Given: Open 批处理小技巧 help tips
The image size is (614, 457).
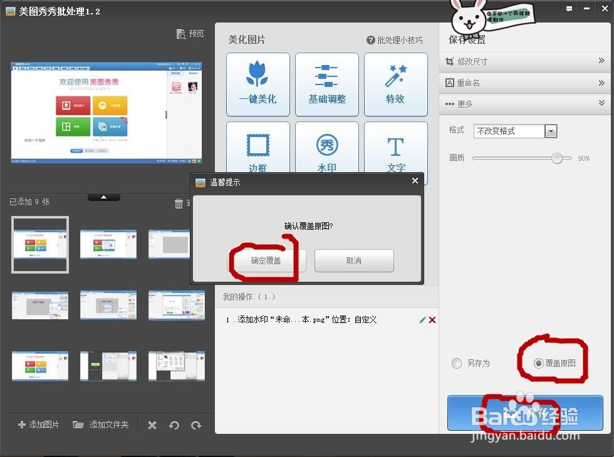Looking at the screenshot, I should pos(395,40).
